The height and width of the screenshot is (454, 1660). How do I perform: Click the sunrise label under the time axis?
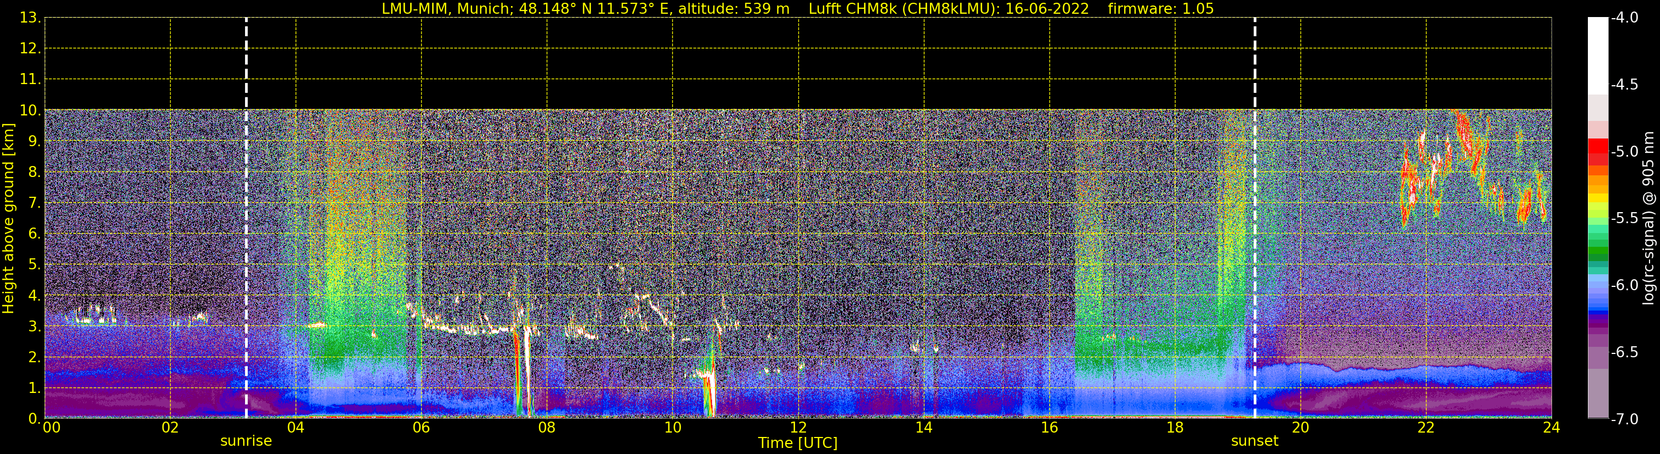(x=246, y=441)
